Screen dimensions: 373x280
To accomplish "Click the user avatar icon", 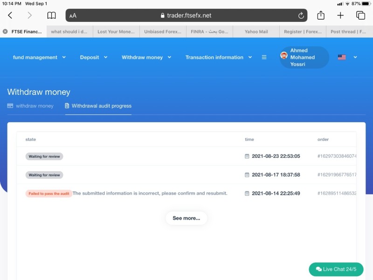I will click(x=284, y=56).
